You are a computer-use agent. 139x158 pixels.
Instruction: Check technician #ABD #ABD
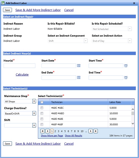click(42, 113)
